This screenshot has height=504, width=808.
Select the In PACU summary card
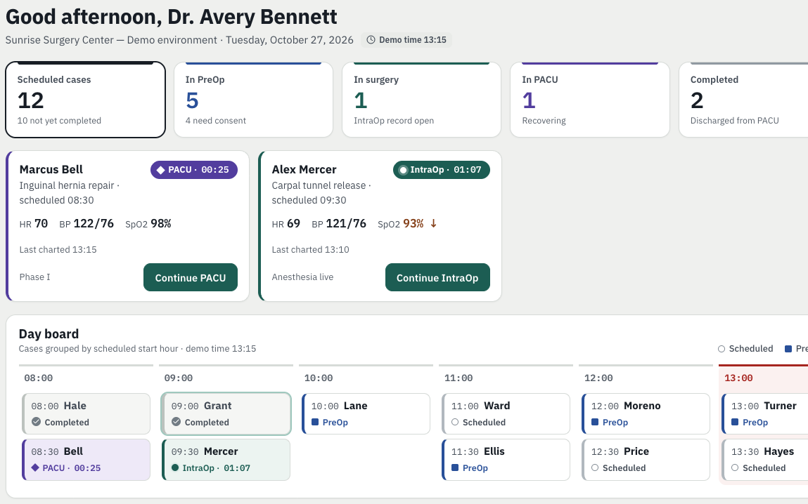tap(590, 100)
